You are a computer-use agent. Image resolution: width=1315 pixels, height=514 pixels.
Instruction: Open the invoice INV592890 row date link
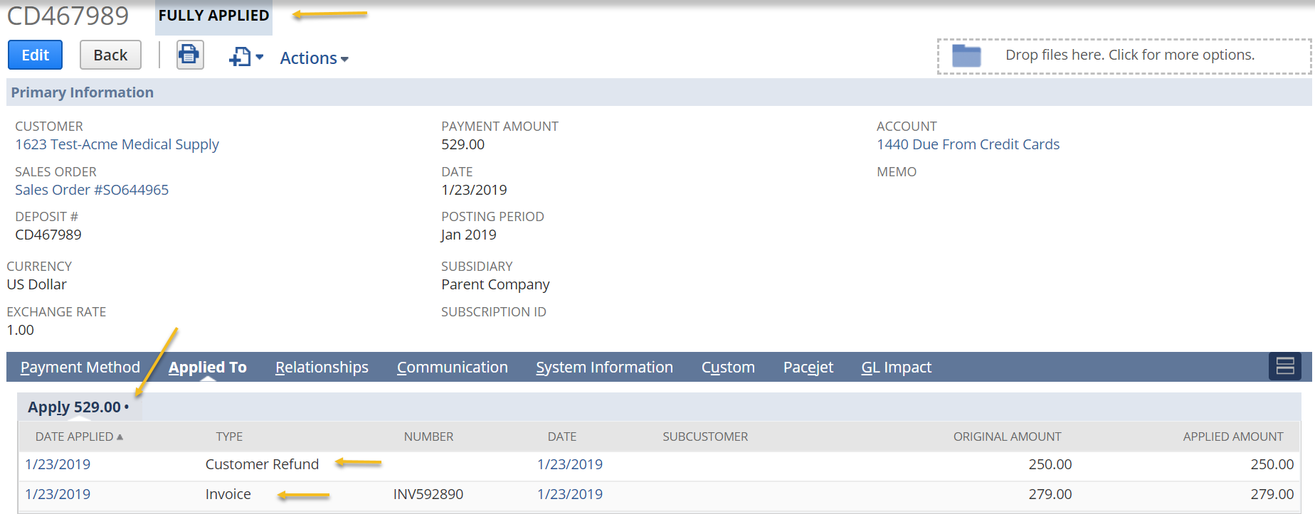click(569, 494)
